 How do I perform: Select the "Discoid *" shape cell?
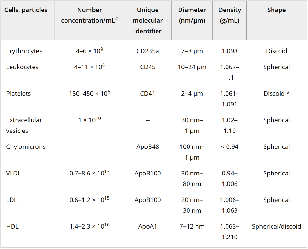[276, 94]
